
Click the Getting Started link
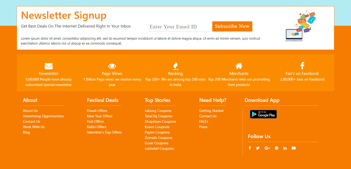coord(211,111)
